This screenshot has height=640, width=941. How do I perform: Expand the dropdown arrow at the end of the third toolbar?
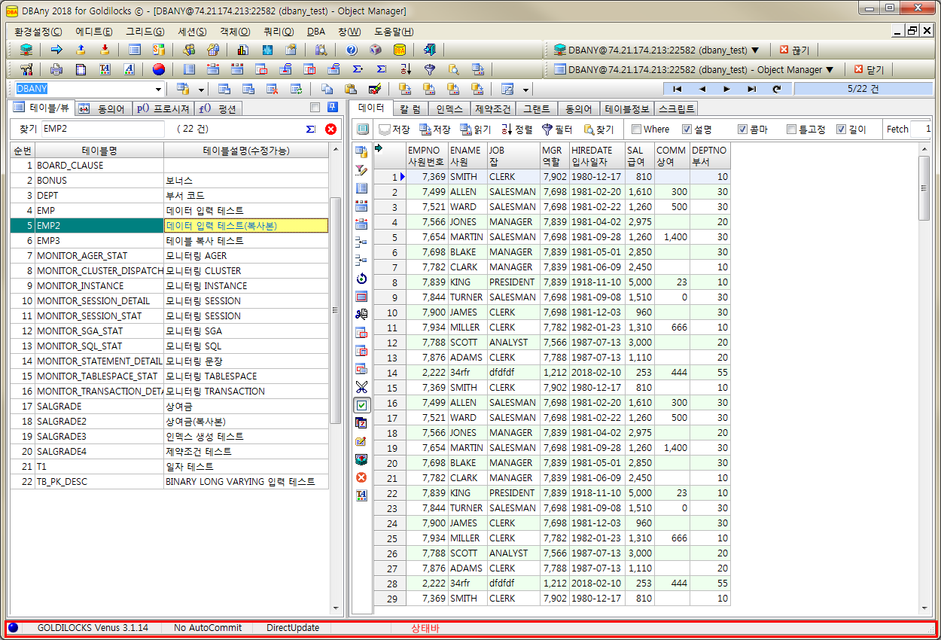click(x=526, y=89)
